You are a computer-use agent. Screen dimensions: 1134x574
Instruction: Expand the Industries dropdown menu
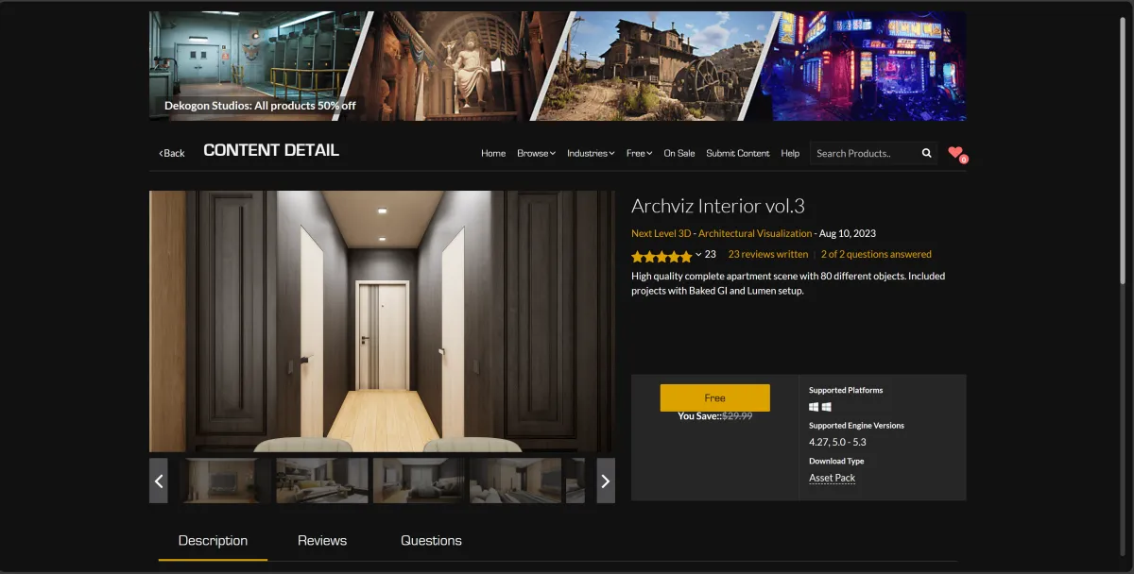[591, 153]
